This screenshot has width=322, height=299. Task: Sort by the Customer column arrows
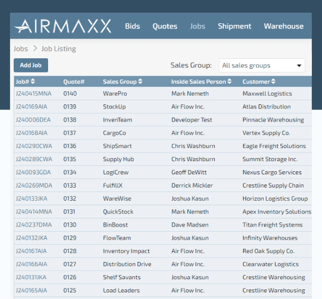point(273,82)
